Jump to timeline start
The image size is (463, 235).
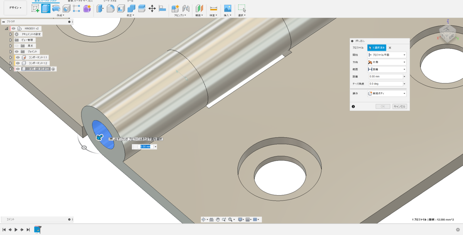pos(4,230)
